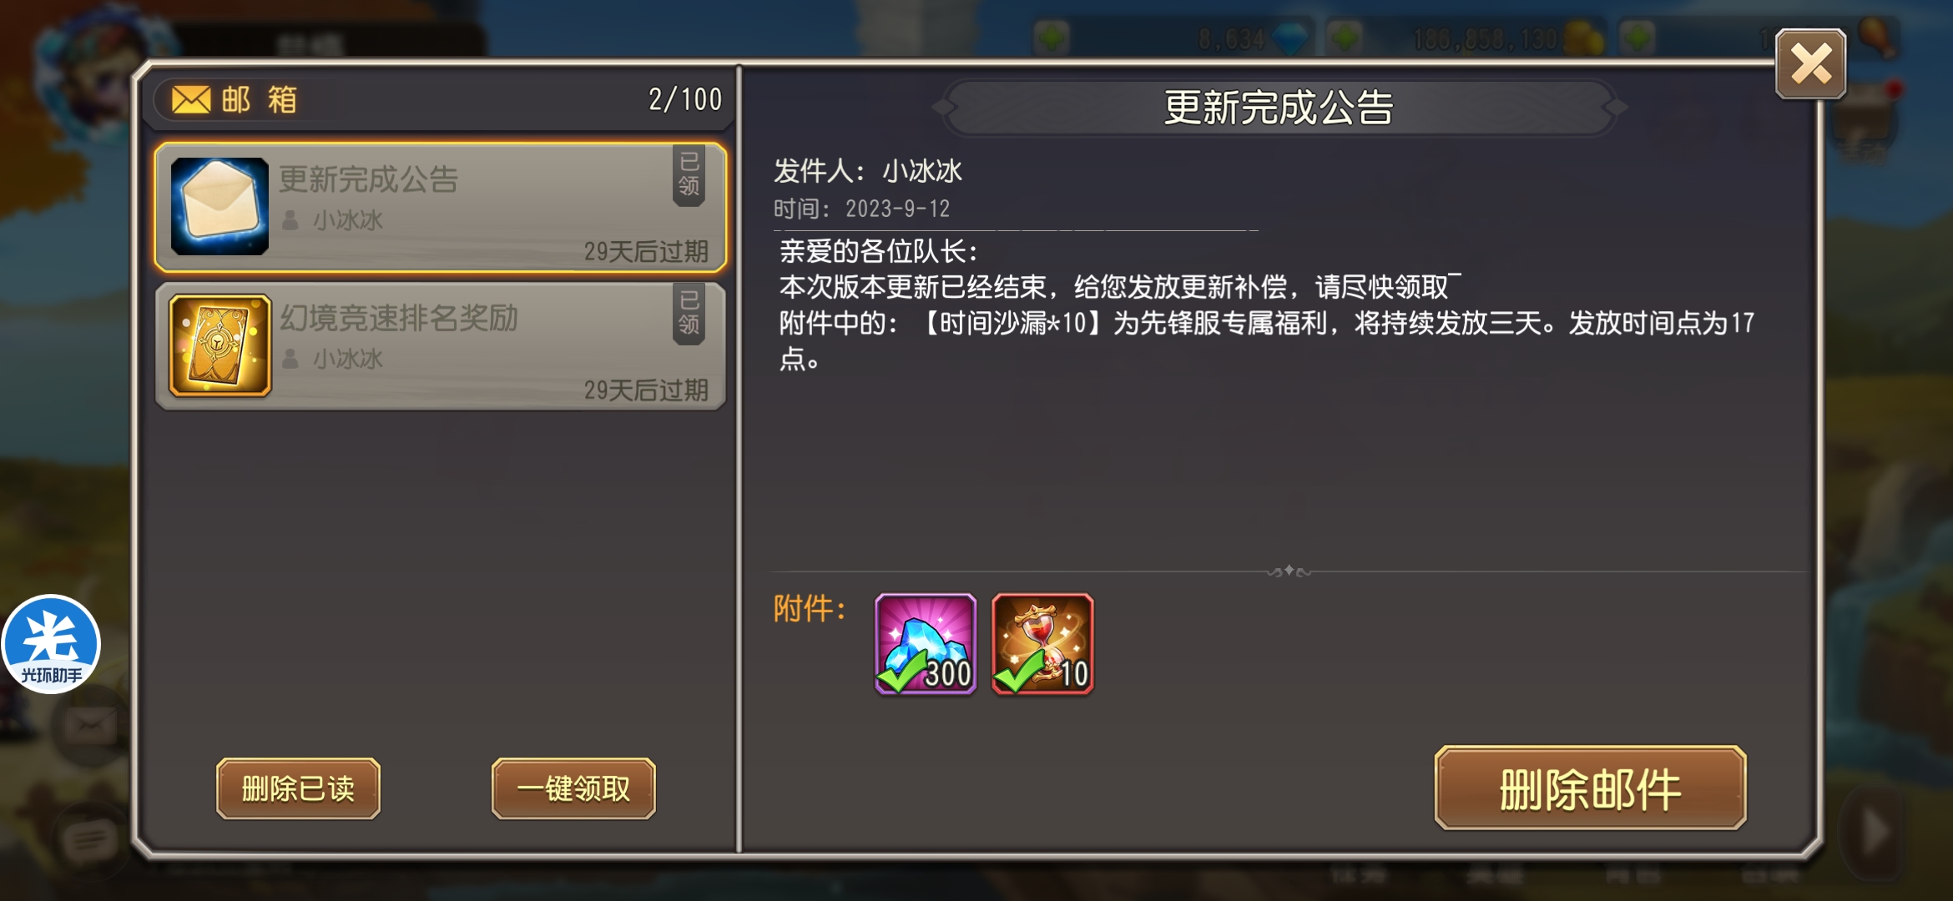Click the envelope icon of 更新完成公告 mail
This screenshot has width=1953, height=901.
pos(220,206)
